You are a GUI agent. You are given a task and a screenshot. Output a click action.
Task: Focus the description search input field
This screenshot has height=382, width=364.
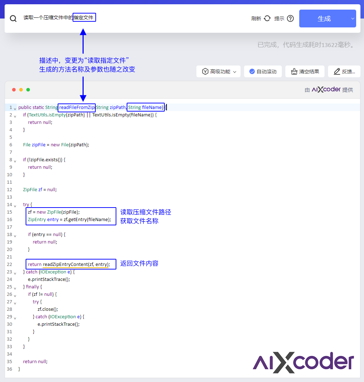[x=132, y=18]
